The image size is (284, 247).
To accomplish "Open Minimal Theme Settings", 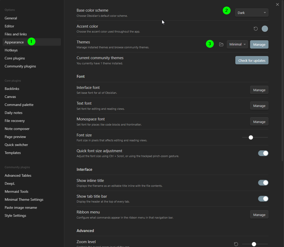I will [32, 199].
